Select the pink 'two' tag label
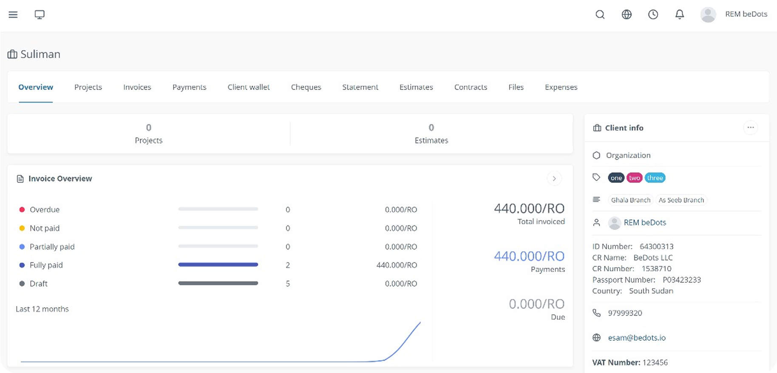Viewport: 777px width, 373px height. pos(634,178)
